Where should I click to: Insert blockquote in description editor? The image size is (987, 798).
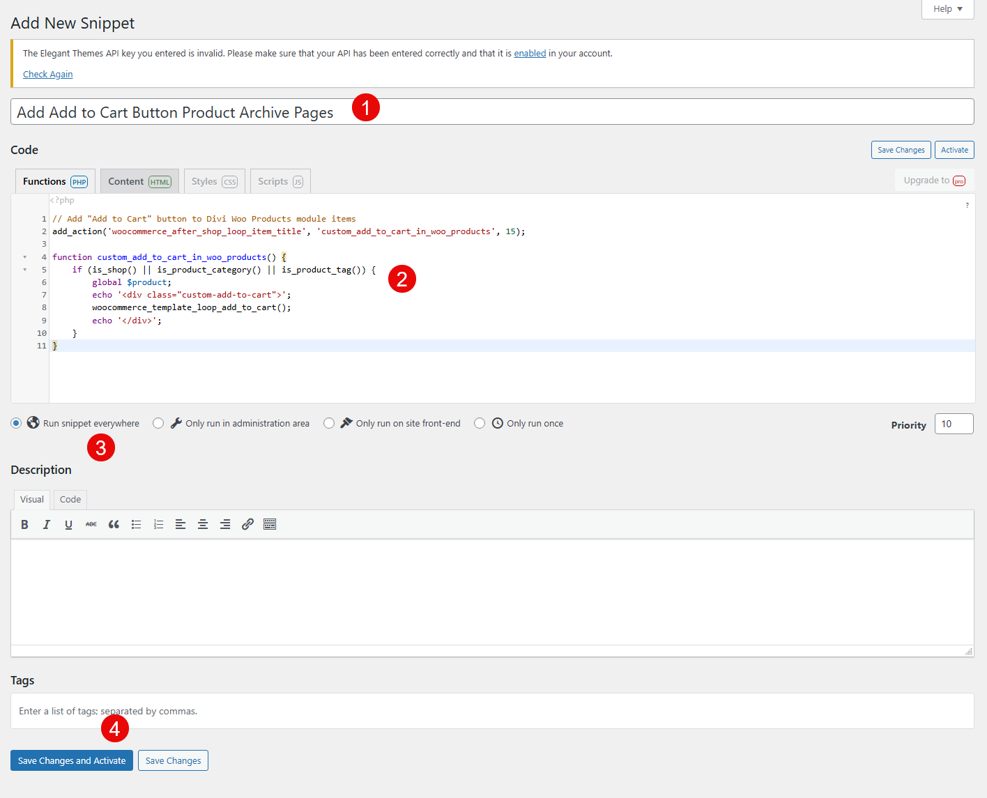click(114, 525)
